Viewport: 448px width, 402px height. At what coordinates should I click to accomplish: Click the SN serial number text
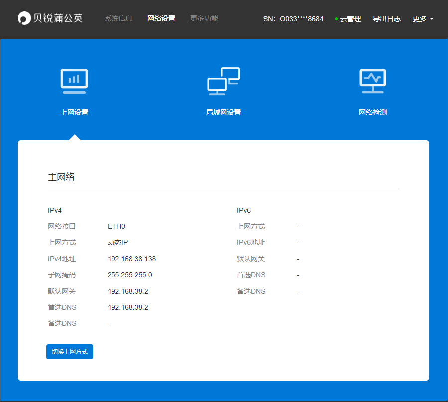pyautogui.click(x=293, y=19)
